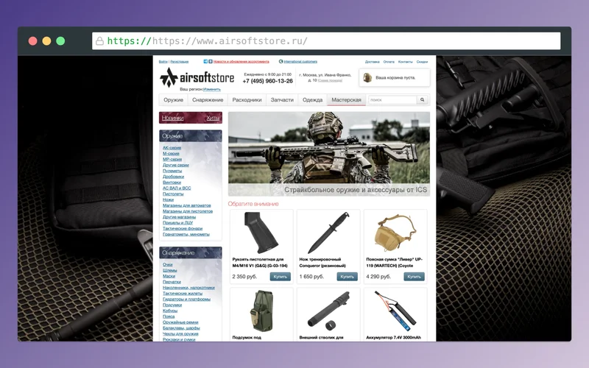Image resolution: width=589 pixels, height=368 pixels.
Task: Click the Снаряжение sidebar section header
Action: tap(191, 252)
